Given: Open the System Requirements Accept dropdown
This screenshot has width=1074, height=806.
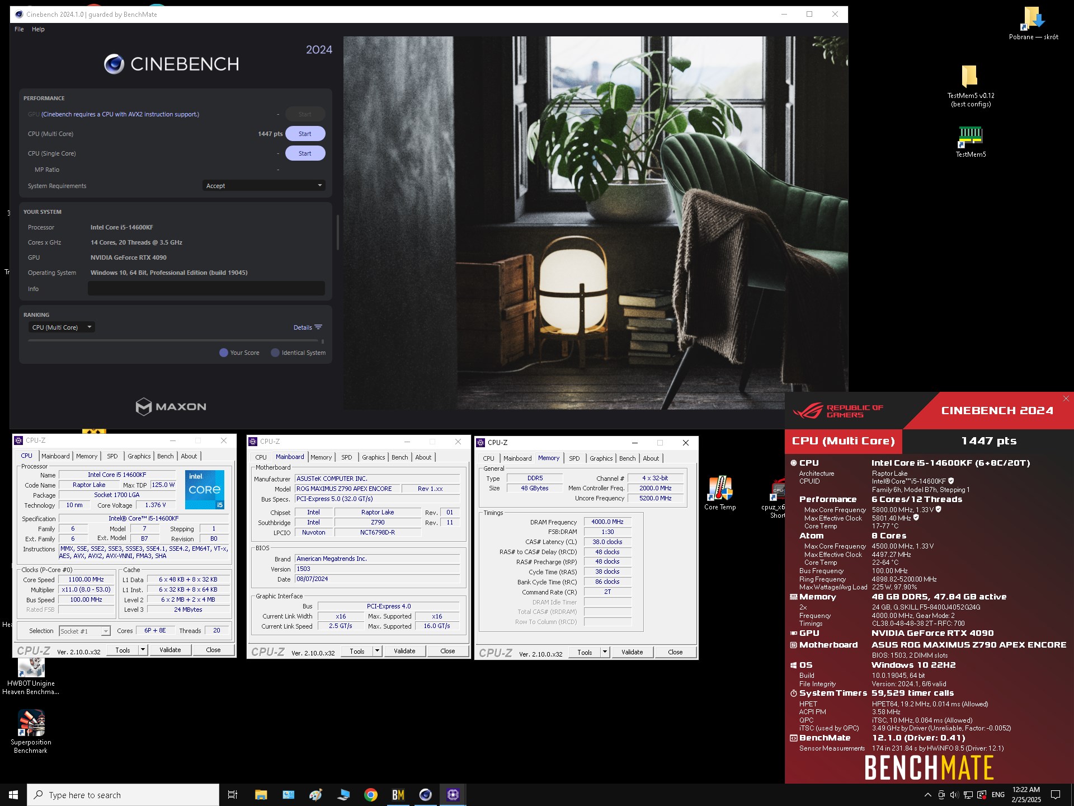Looking at the screenshot, I should coord(263,186).
